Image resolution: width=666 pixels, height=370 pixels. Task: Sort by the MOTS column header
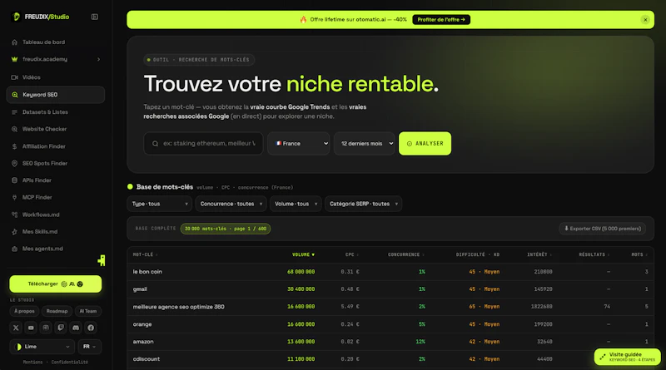tap(639, 254)
